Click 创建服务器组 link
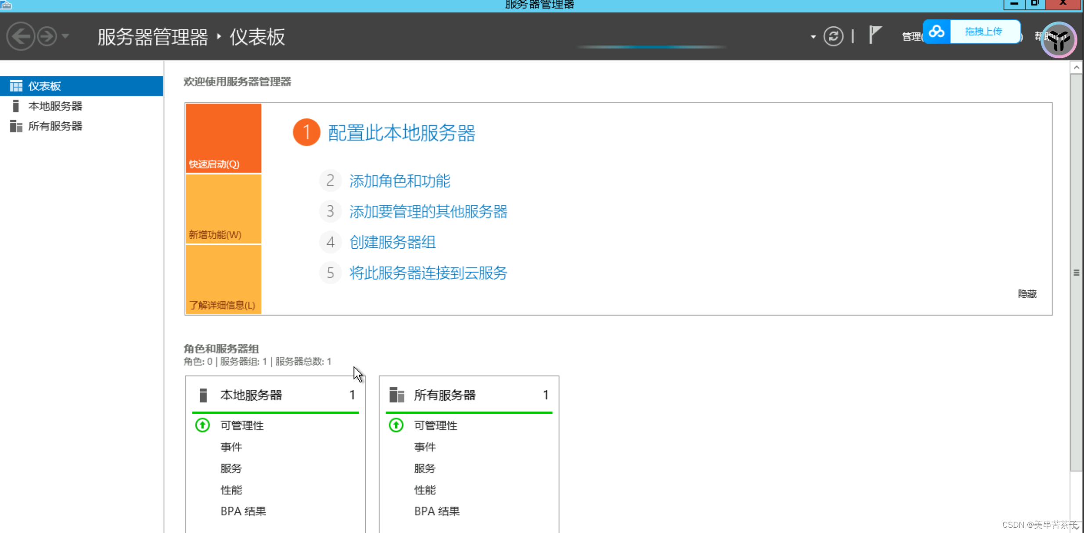 click(392, 242)
